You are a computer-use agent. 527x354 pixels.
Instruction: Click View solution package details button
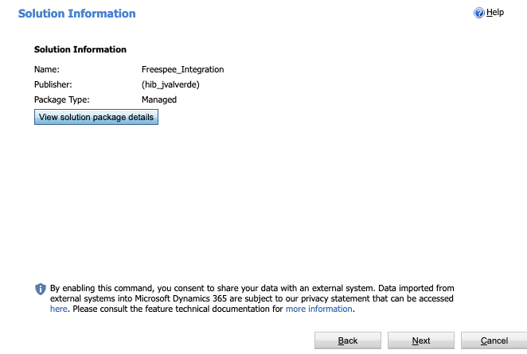click(96, 117)
